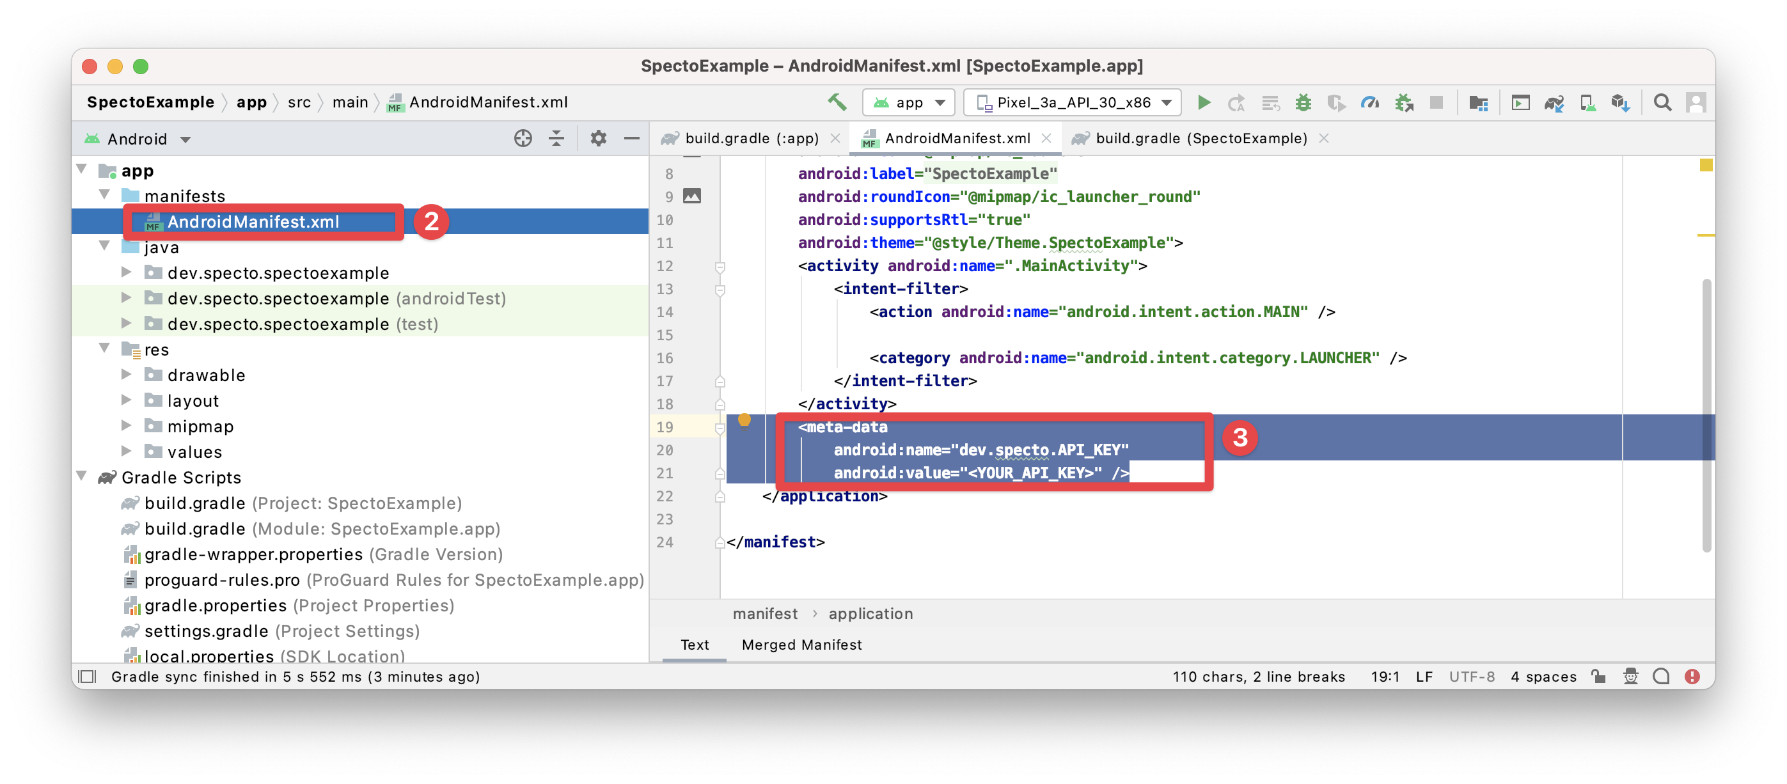Click the image gutter icon on line 9

(x=691, y=196)
